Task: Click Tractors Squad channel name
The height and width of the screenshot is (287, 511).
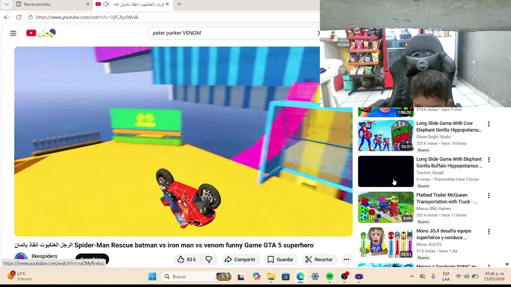Action: pos(430,173)
